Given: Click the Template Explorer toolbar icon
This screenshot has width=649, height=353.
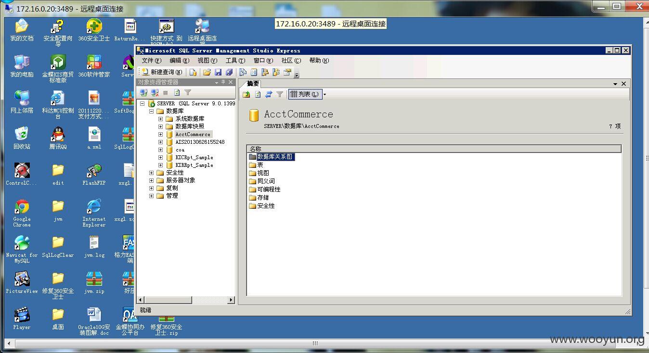Looking at the screenshot, I should 276,72.
